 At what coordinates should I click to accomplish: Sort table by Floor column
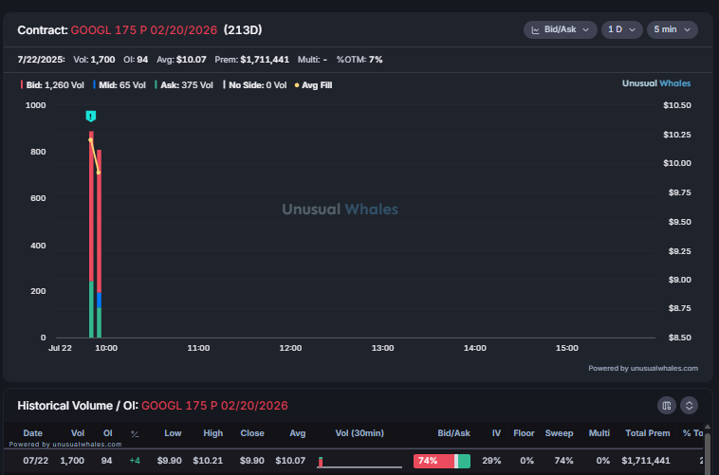click(x=524, y=433)
